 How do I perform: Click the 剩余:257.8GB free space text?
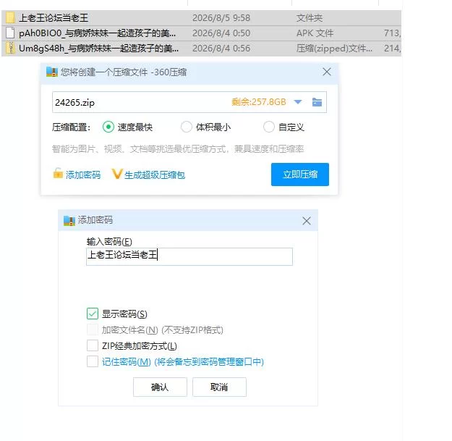pyautogui.click(x=259, y=102)
